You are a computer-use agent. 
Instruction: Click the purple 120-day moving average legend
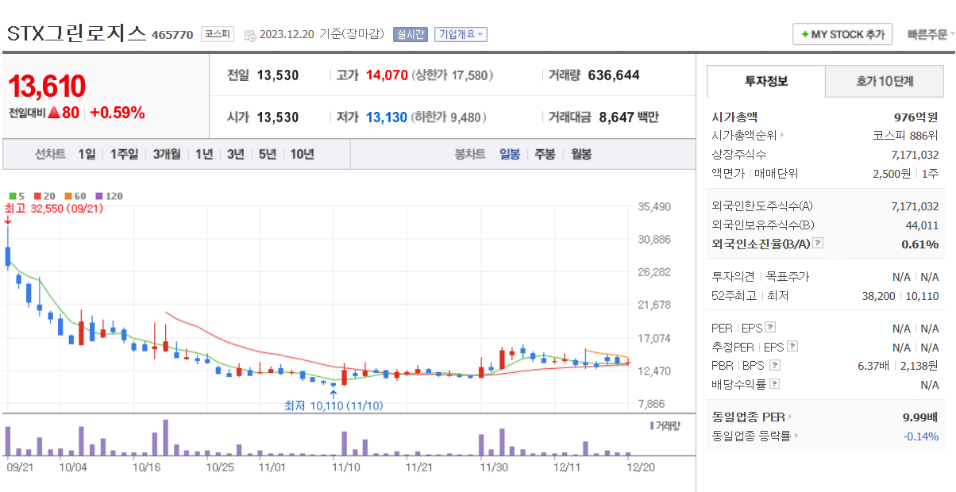pos(109,196)
